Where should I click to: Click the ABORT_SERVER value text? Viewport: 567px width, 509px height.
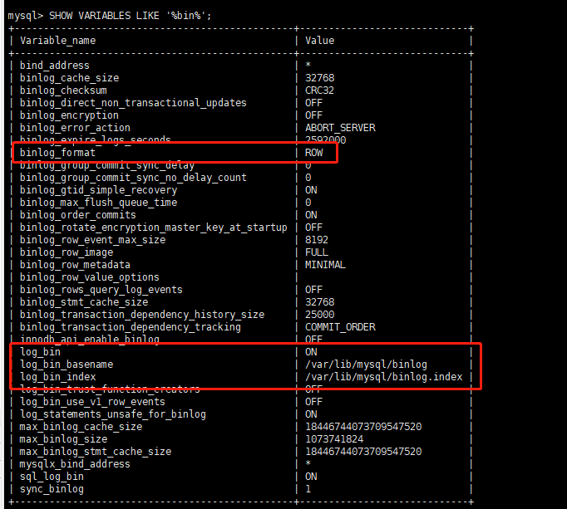[x=340, y=128]
